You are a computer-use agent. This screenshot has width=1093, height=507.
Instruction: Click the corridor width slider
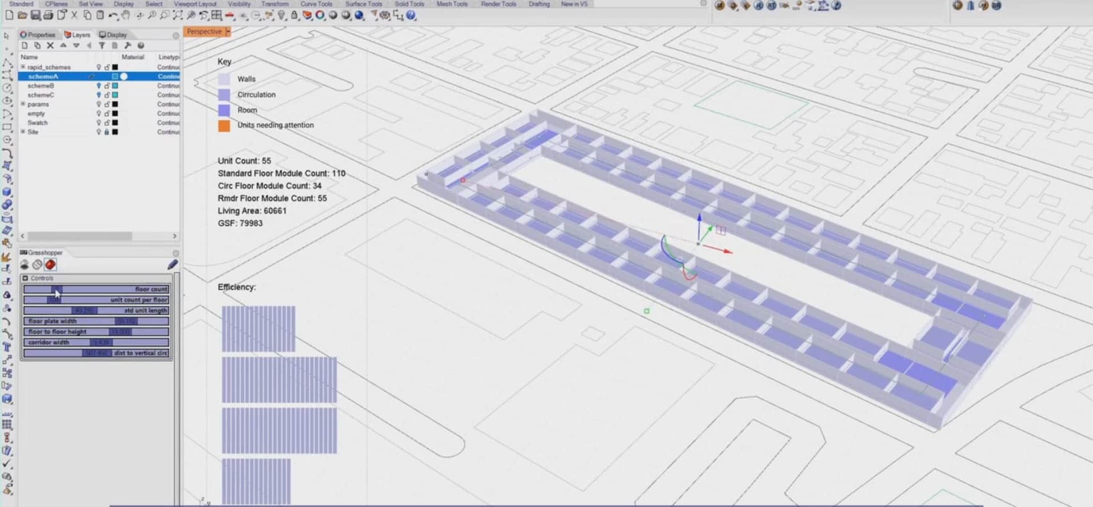[96, 342]
